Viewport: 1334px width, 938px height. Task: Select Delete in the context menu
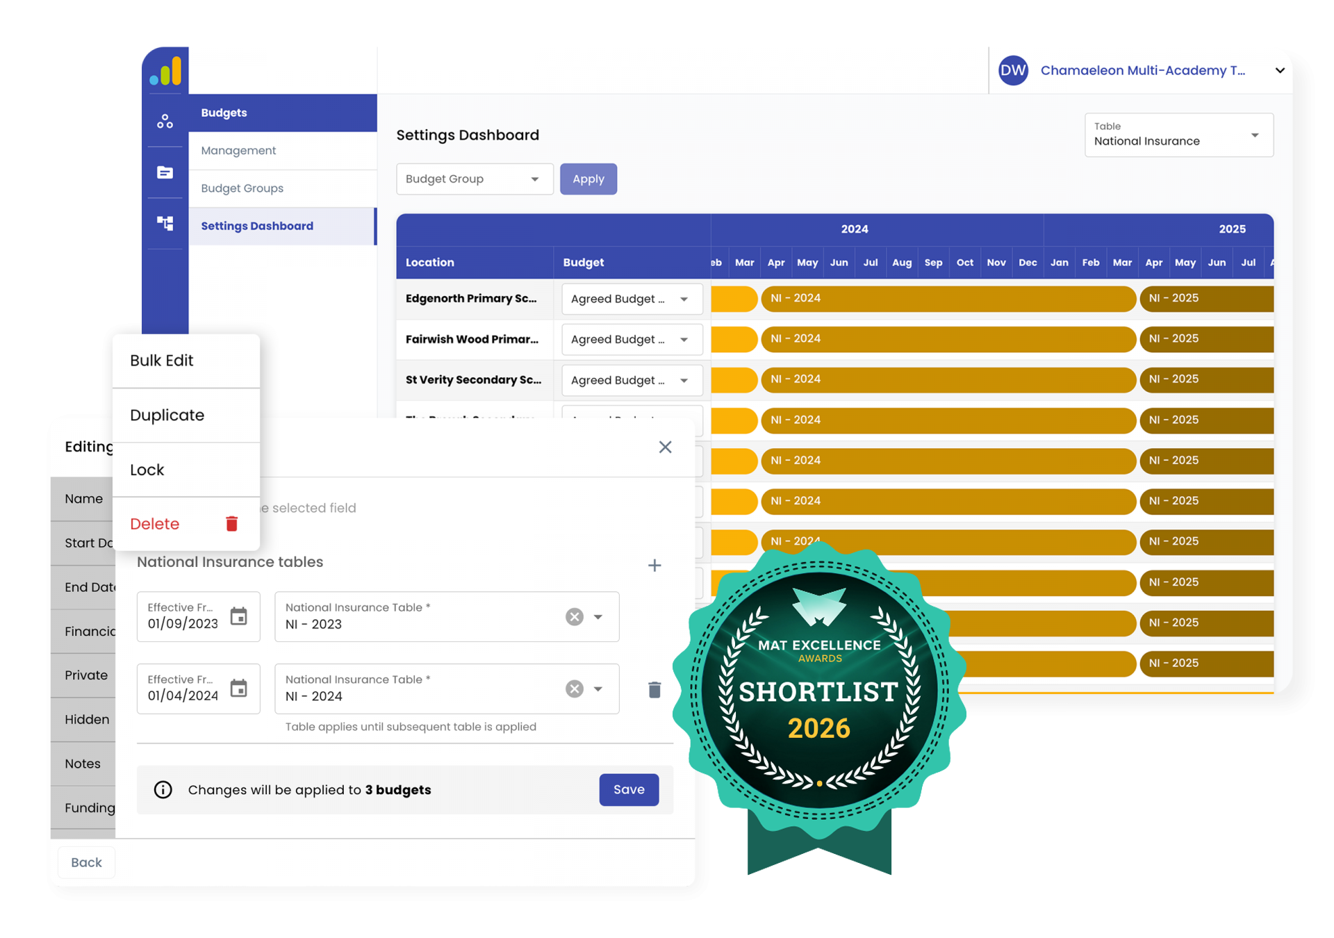156,524
